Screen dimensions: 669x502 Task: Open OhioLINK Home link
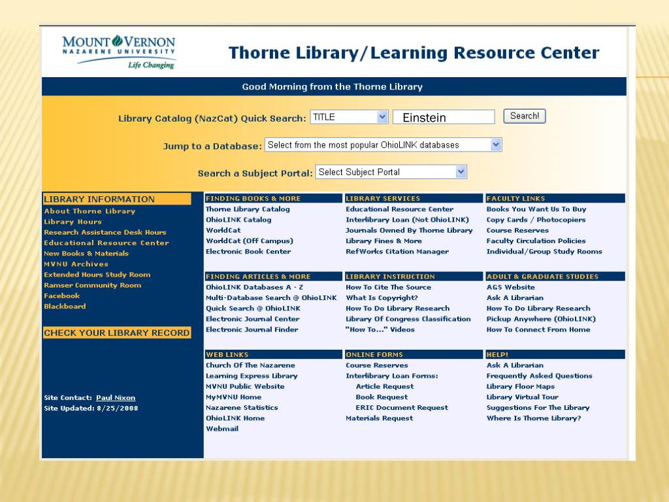235,418
